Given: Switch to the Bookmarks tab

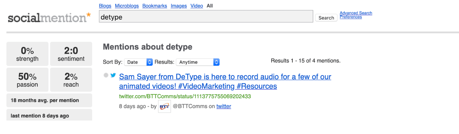Looking at the screenshot, I should coord(155,6).
